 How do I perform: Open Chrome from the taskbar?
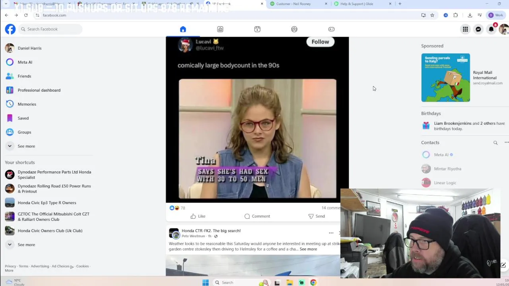coord(313,282)
